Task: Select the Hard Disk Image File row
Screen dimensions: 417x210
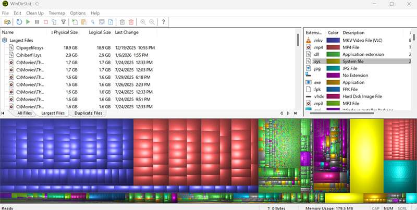Action: tap(358, 96)
